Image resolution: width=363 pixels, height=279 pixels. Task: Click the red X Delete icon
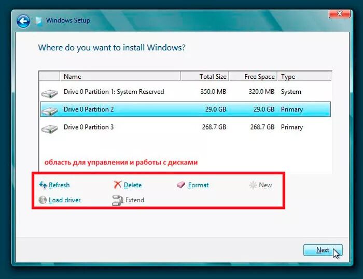coord(118,185)
